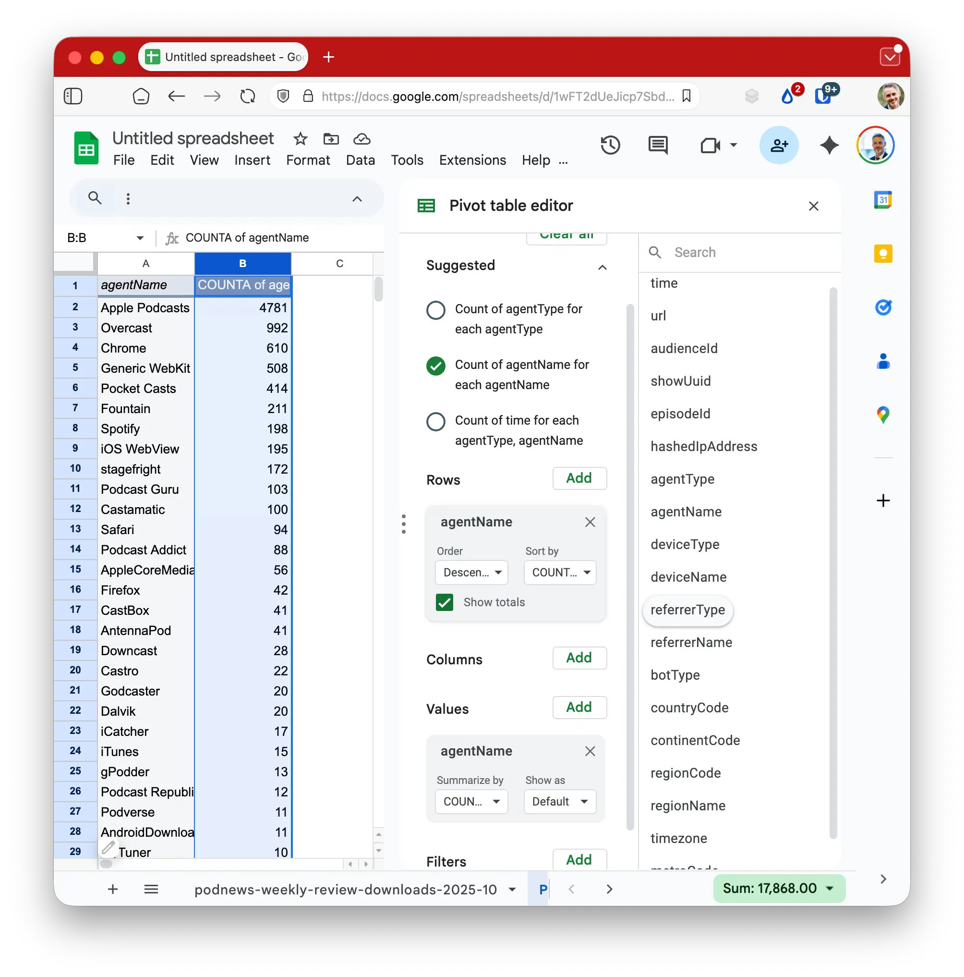Viewport: 964px width, 977px height.
Task: Collapse the Suggested section
Action: click(602, 267)
